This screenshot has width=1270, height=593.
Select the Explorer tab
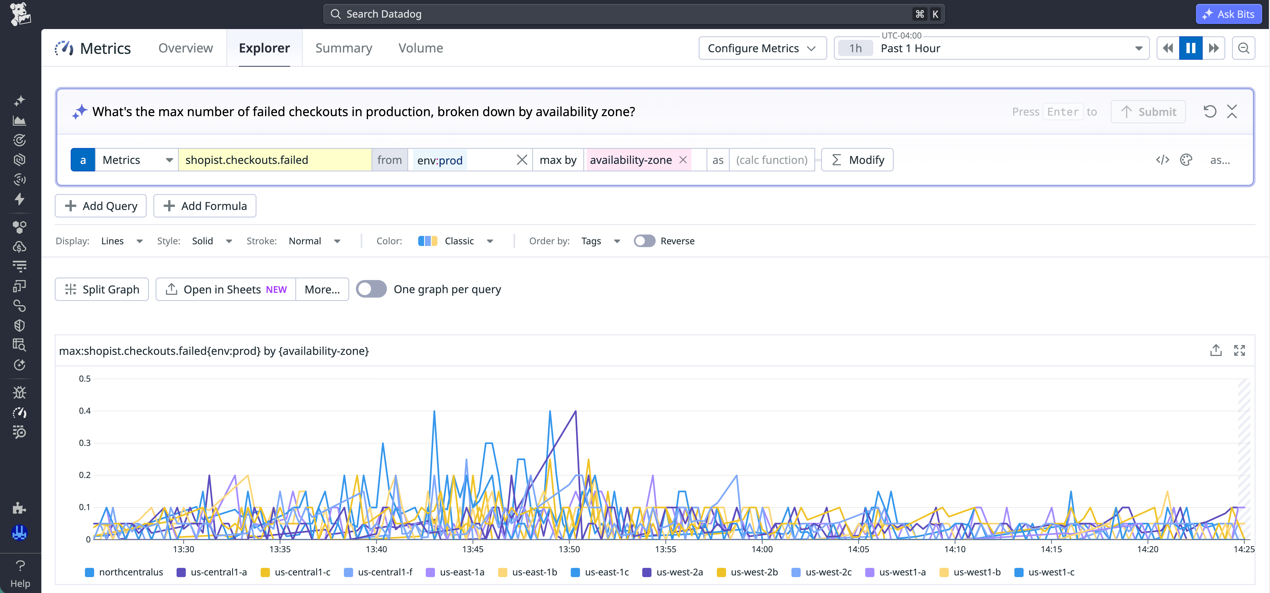pos(264,48)
